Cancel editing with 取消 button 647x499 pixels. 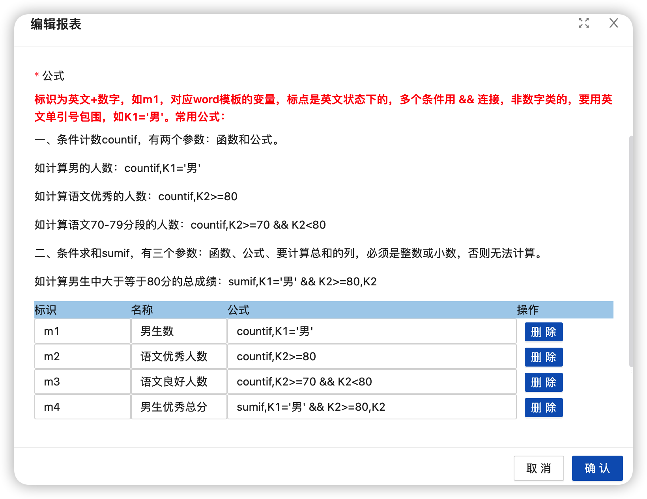tap(539, 468)
